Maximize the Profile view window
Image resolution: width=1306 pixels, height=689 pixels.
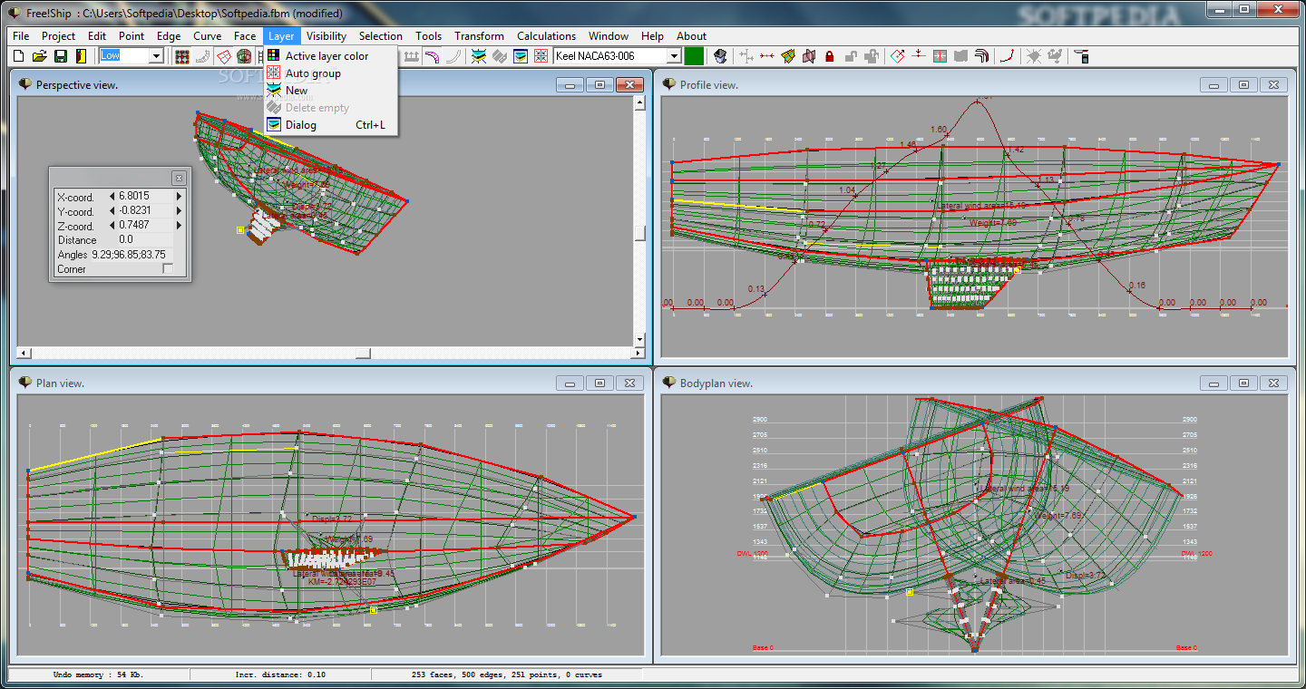[1243, 84]
